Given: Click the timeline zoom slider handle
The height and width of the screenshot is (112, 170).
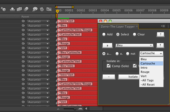Looking at the screenshot, I should point(75,108).
